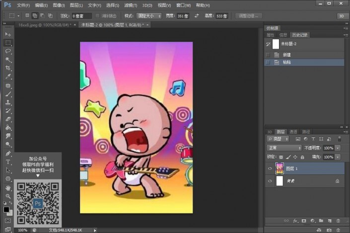Screen dimensions: 350x233
Task: Click the layer style fx icon
Action: [295, 220]
